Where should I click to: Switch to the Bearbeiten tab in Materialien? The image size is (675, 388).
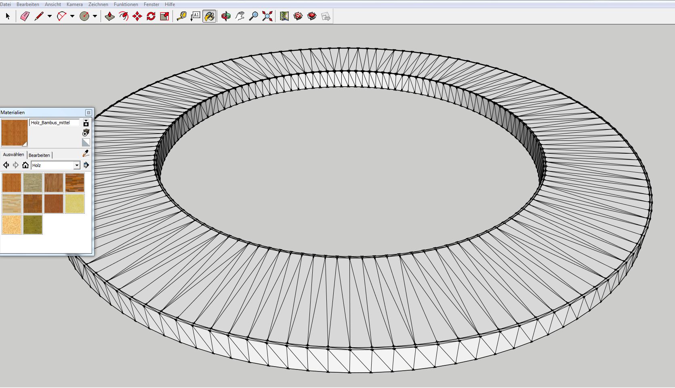pyautogui.click(x=39, y=155)
